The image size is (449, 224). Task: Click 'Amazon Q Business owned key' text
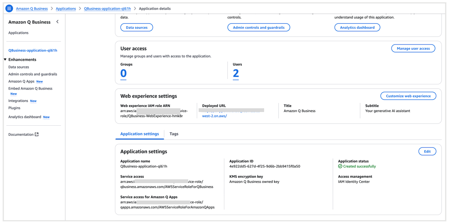[254, 182]
